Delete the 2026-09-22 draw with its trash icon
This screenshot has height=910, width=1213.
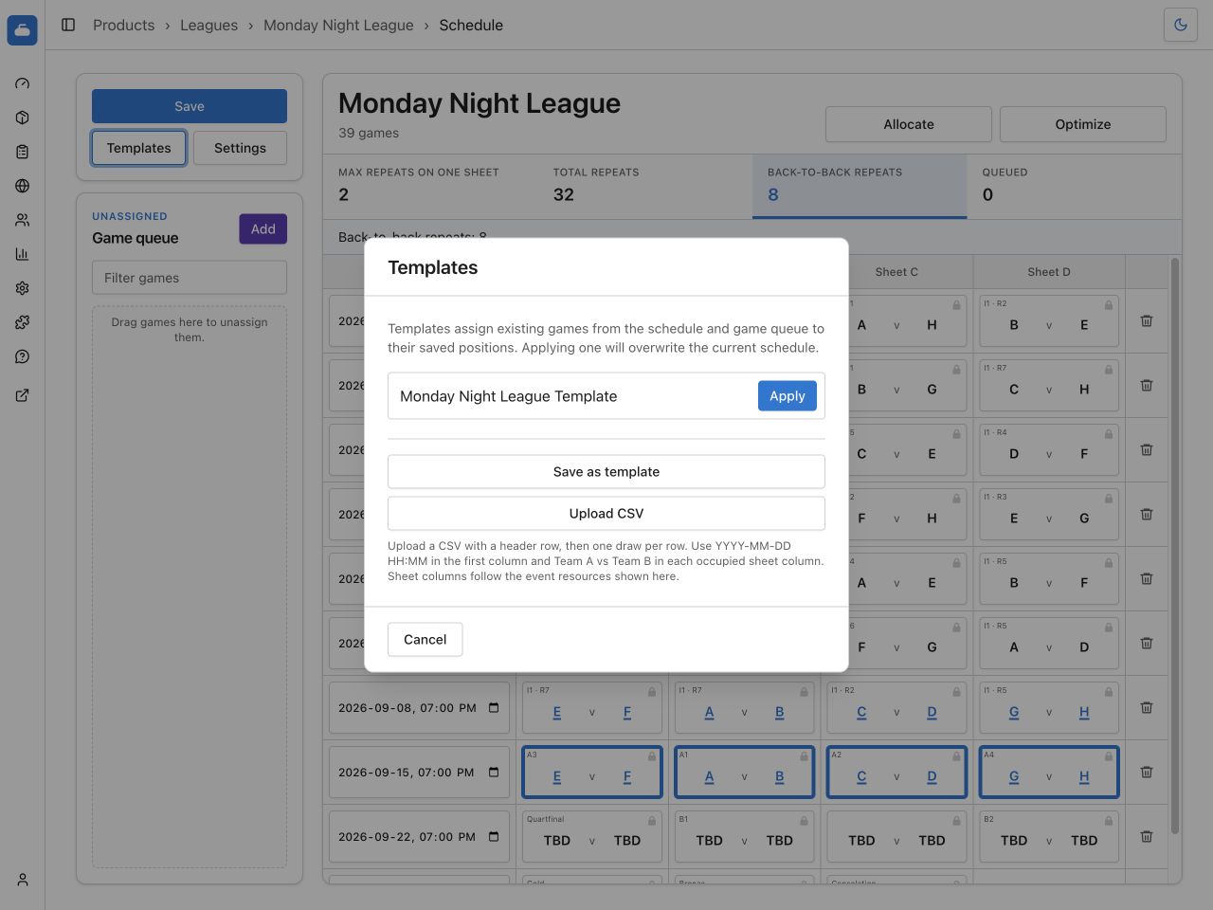[x=1147, y=837]
